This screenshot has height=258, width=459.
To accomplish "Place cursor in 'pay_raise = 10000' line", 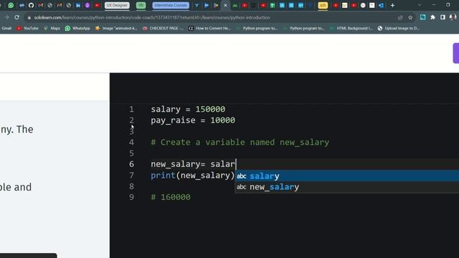I will click(193, 120).
